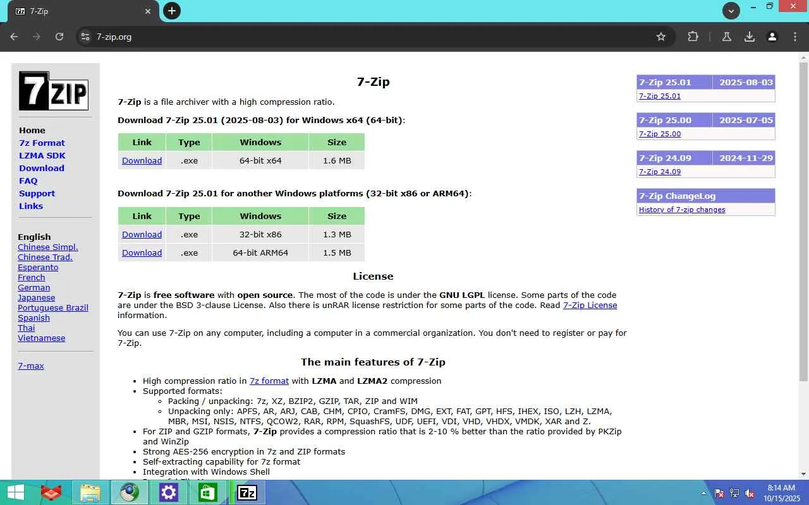Open the Chrome Labs flask icon

click(727, 37)
